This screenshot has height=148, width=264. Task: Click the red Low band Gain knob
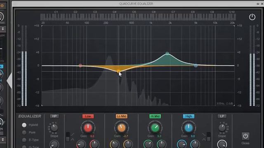tap(88, 128)
